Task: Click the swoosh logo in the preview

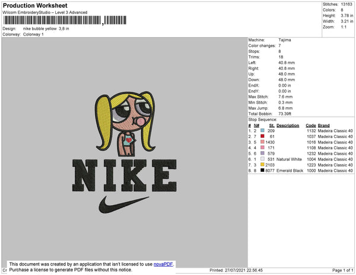Action: point(124,204)
